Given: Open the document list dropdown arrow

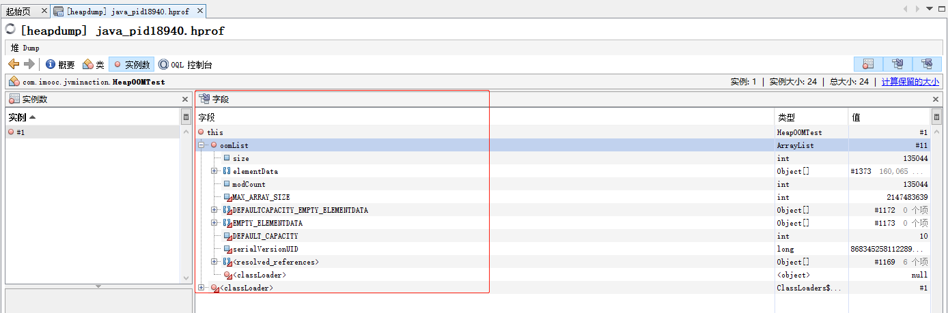Looking at the screenshot, I should [929, 9].
